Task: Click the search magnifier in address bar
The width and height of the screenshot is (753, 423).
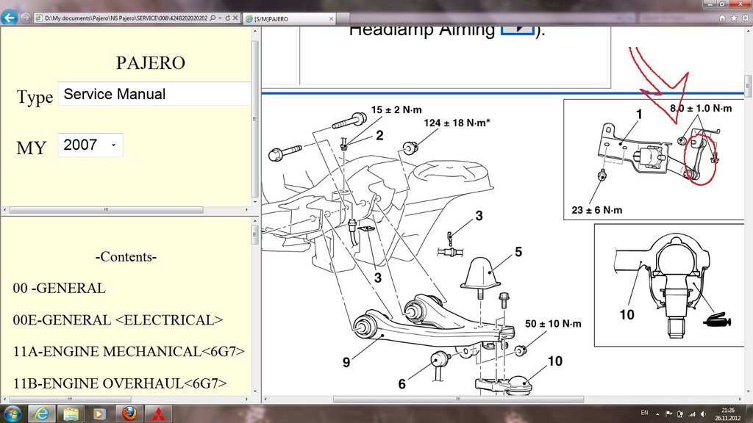Action: [213, 18]
